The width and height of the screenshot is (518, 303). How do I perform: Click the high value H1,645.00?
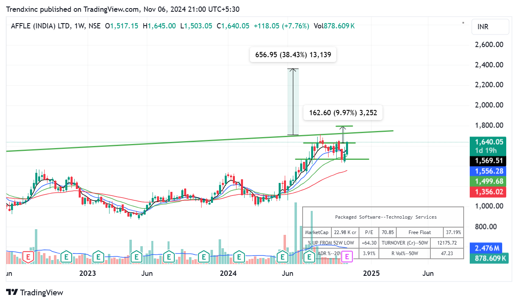pos(159,26)
